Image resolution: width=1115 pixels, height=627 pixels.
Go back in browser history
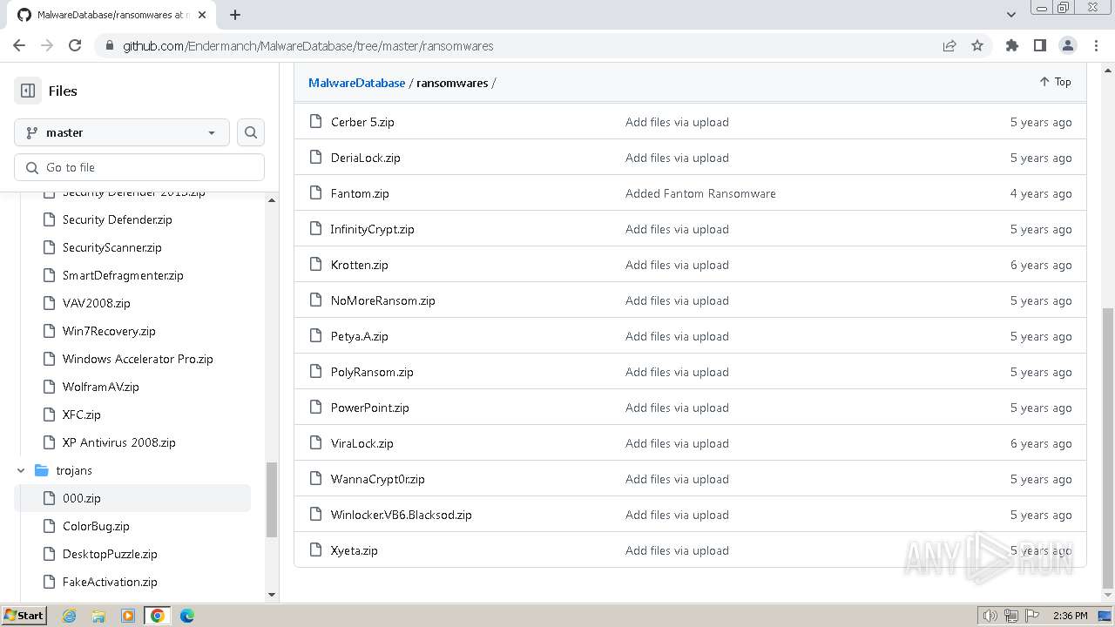[x=19, y=45]
